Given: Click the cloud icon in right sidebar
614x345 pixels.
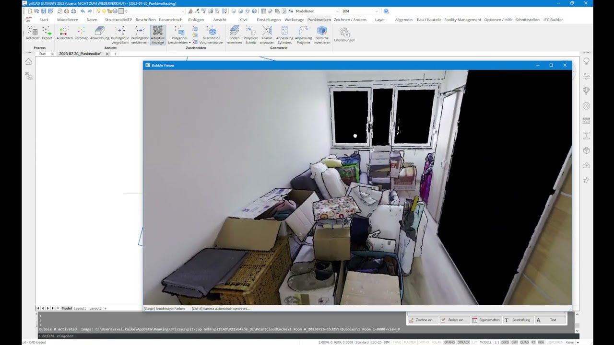Looking at the screenshot, I should point(586,165).
